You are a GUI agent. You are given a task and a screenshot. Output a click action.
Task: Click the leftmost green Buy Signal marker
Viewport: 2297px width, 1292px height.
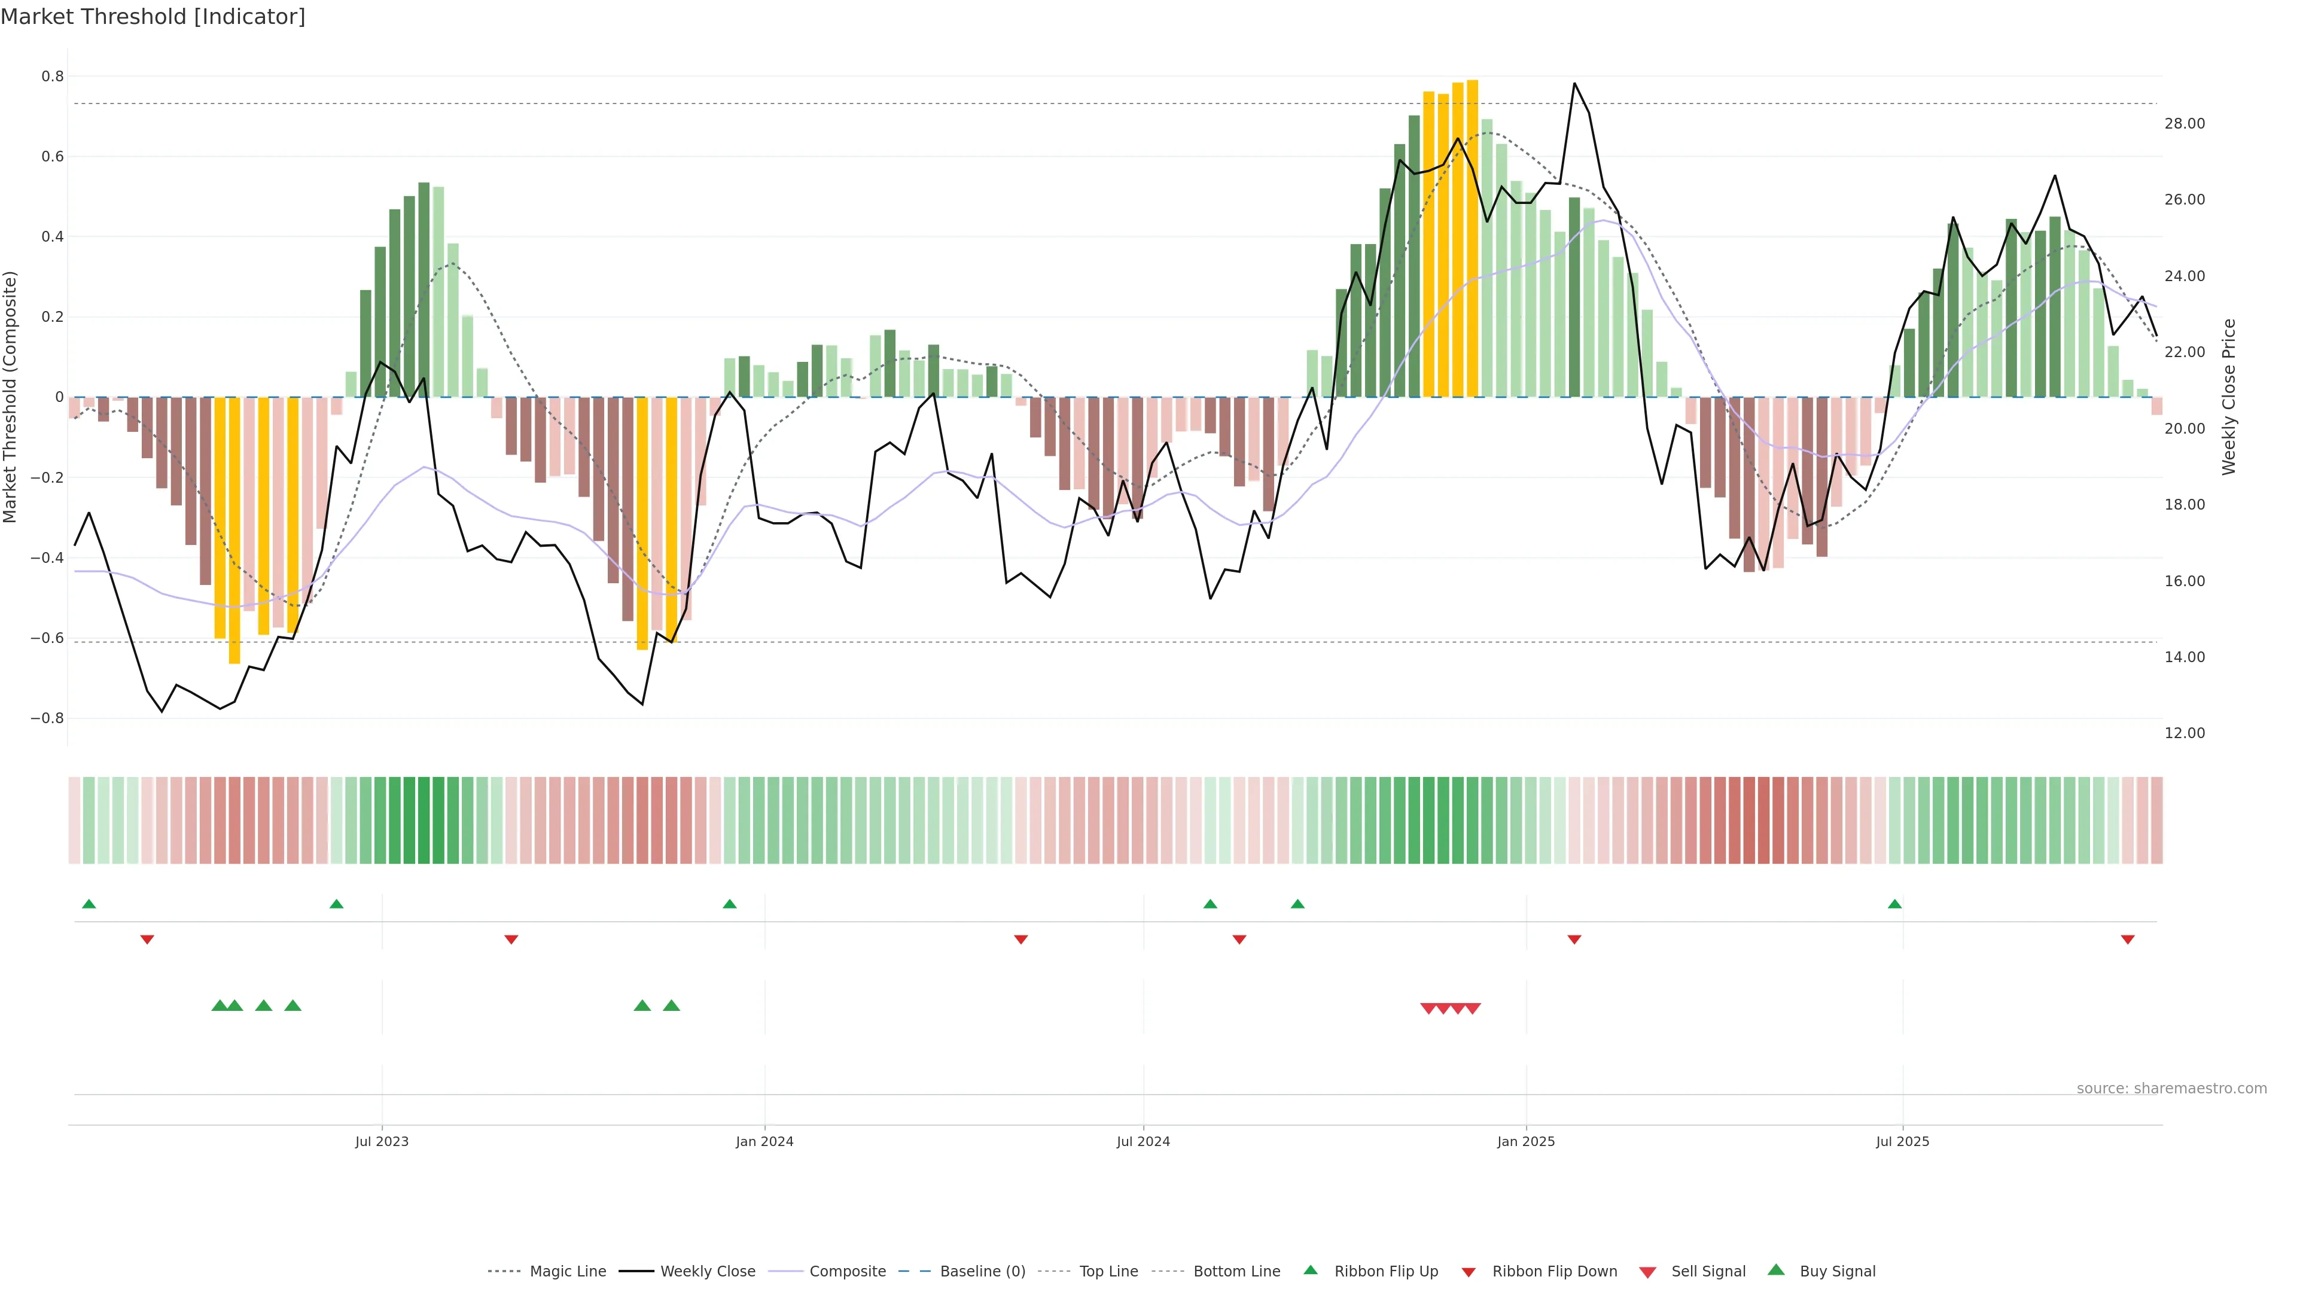[x=220, y=1005]
